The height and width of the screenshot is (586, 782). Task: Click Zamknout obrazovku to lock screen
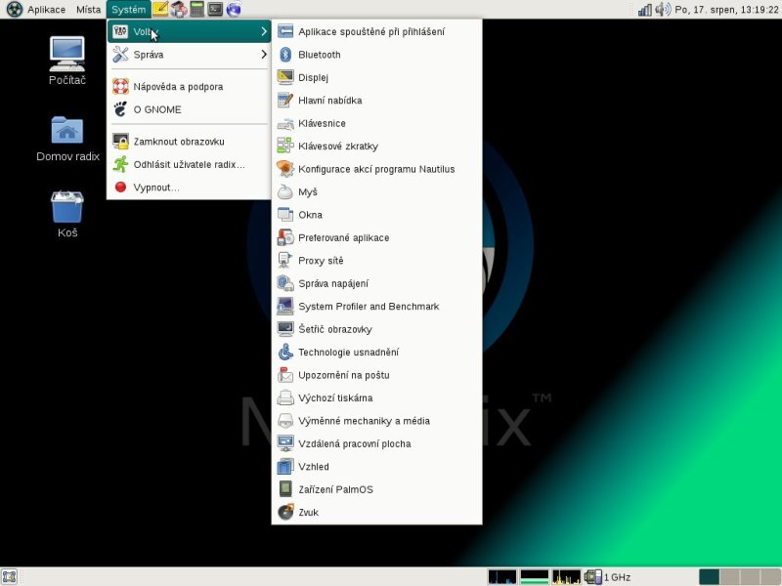click(178, 142)
